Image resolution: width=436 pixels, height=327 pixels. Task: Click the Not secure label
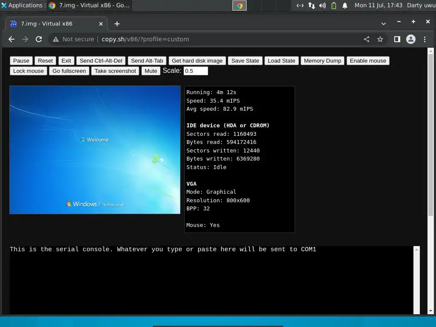click(78, 39)
